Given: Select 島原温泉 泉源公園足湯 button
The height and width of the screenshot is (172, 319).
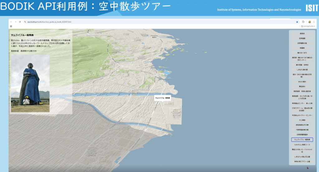Looking at the screenshot, I should pyautogui.click(x=302, y=91).
